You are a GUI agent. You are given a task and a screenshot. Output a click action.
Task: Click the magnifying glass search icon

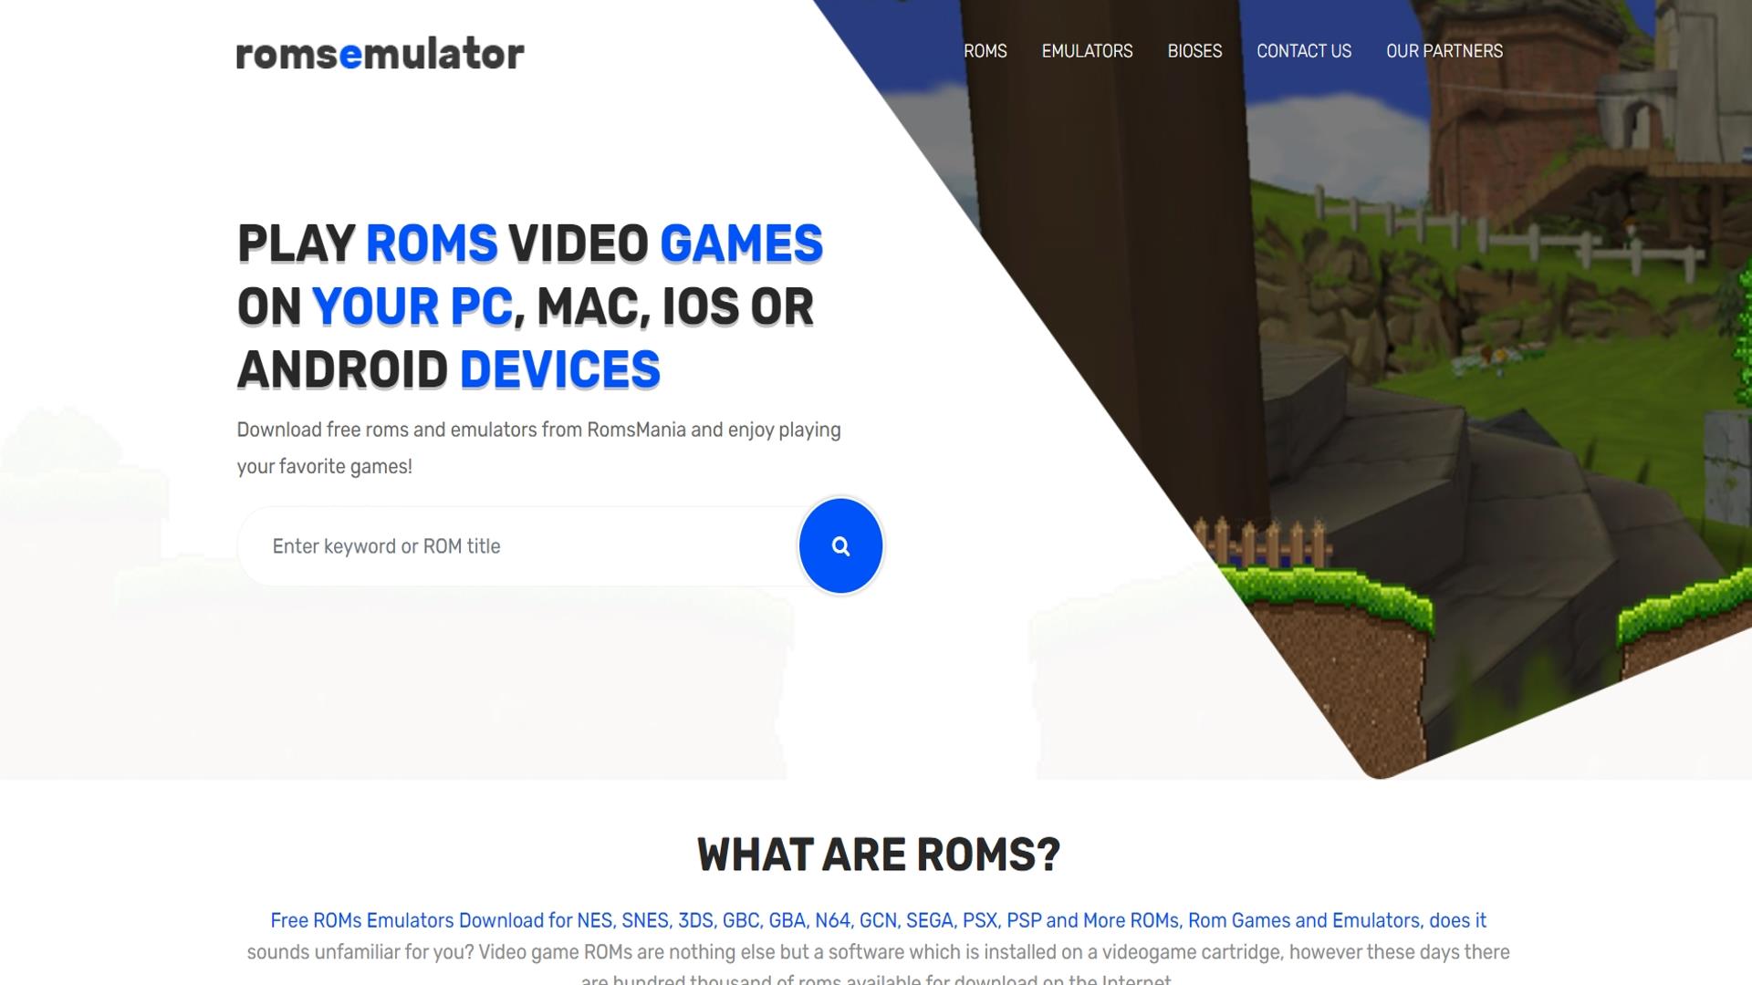pos(841,546)
